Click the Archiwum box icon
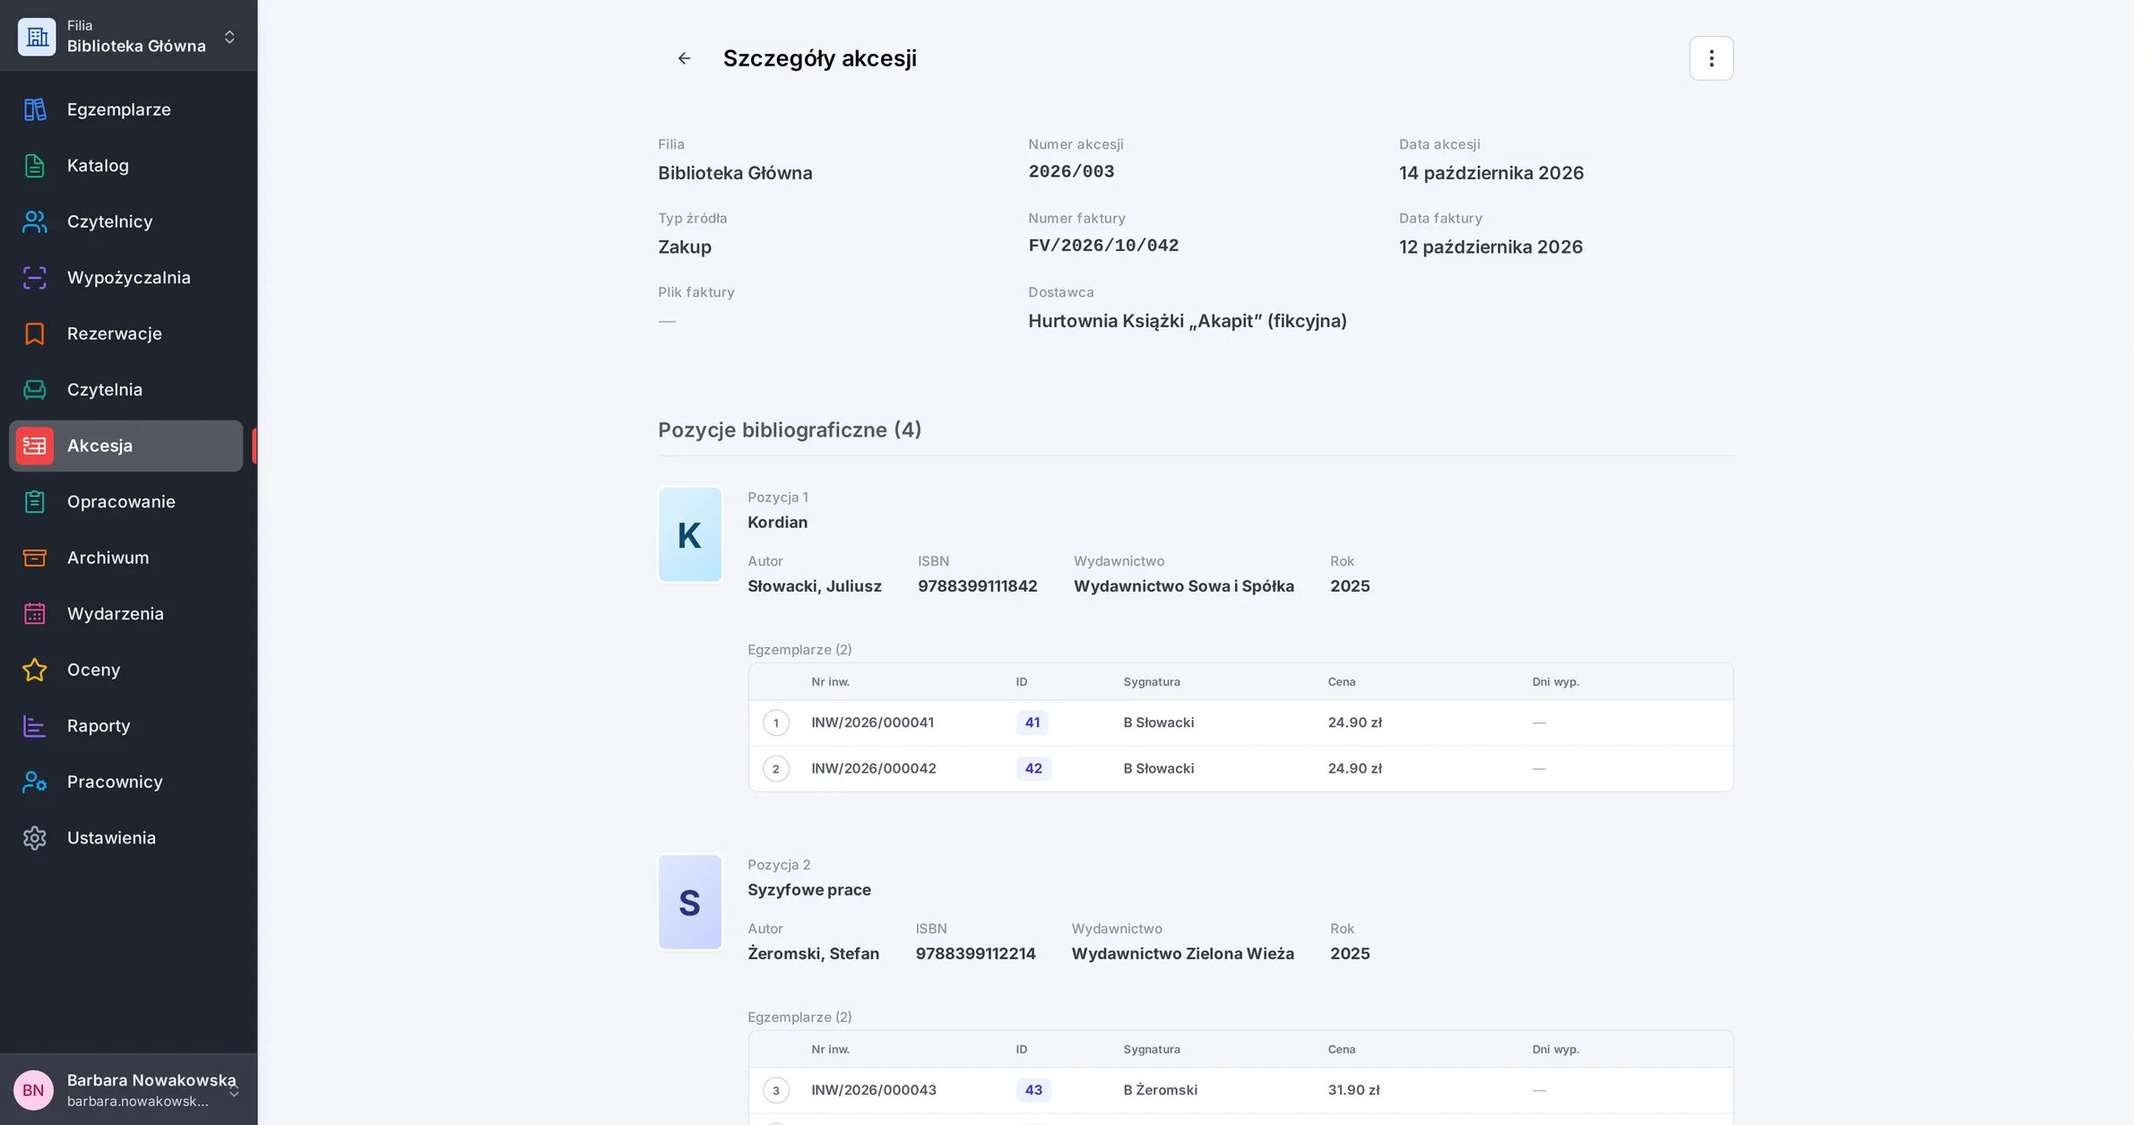 click(35, 558)
